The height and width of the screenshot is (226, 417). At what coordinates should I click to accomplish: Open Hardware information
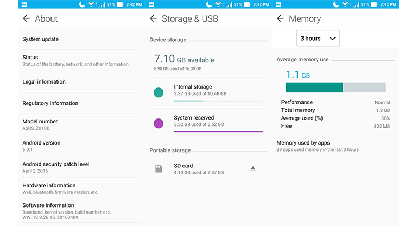coord(81,189)
